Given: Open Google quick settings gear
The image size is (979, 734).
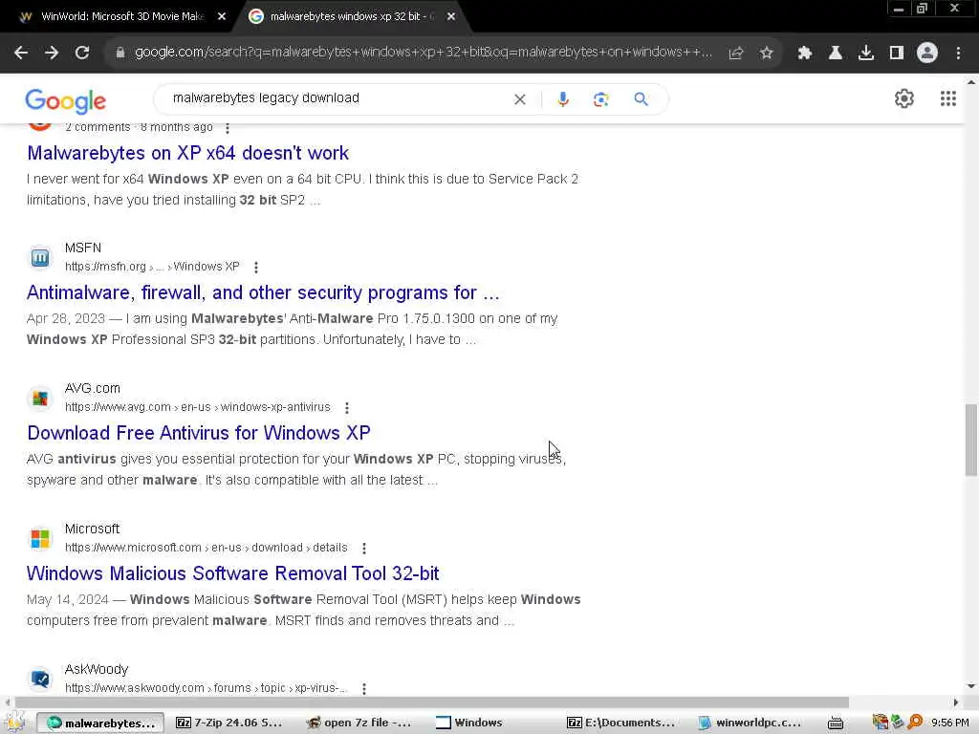Looking at the screenshot, I should coord(904,98).
